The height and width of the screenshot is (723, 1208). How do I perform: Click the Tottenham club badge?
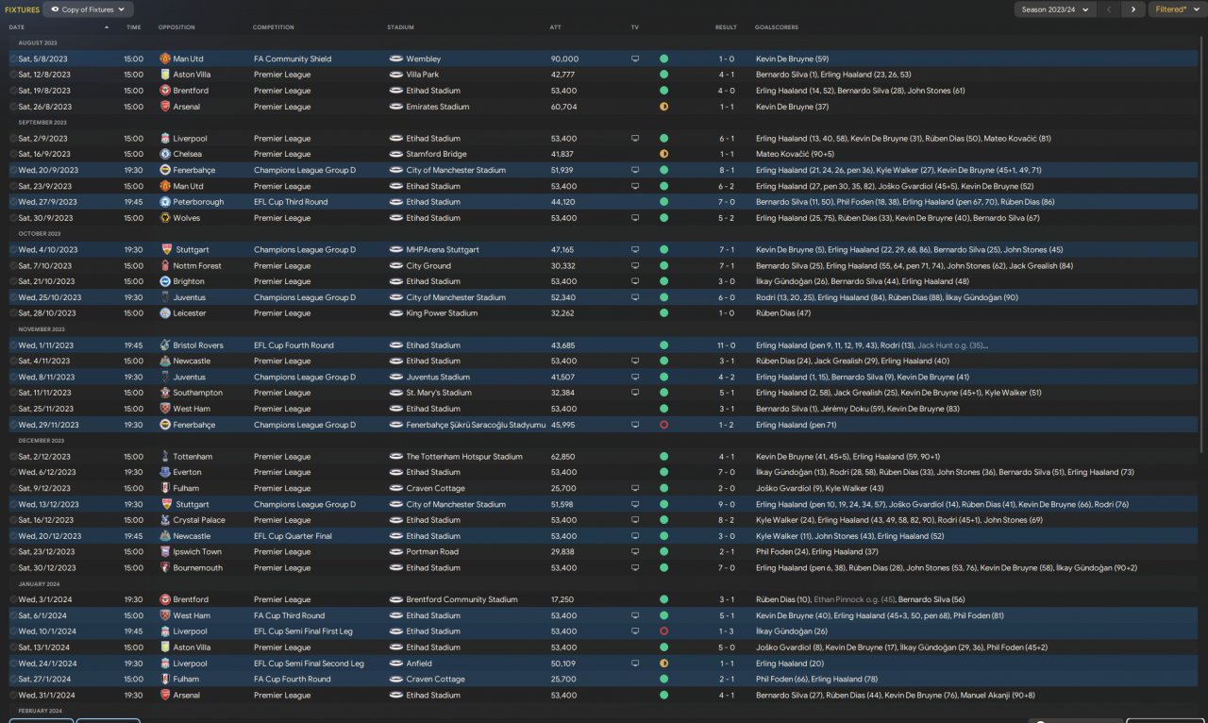(x=165, y=457)
